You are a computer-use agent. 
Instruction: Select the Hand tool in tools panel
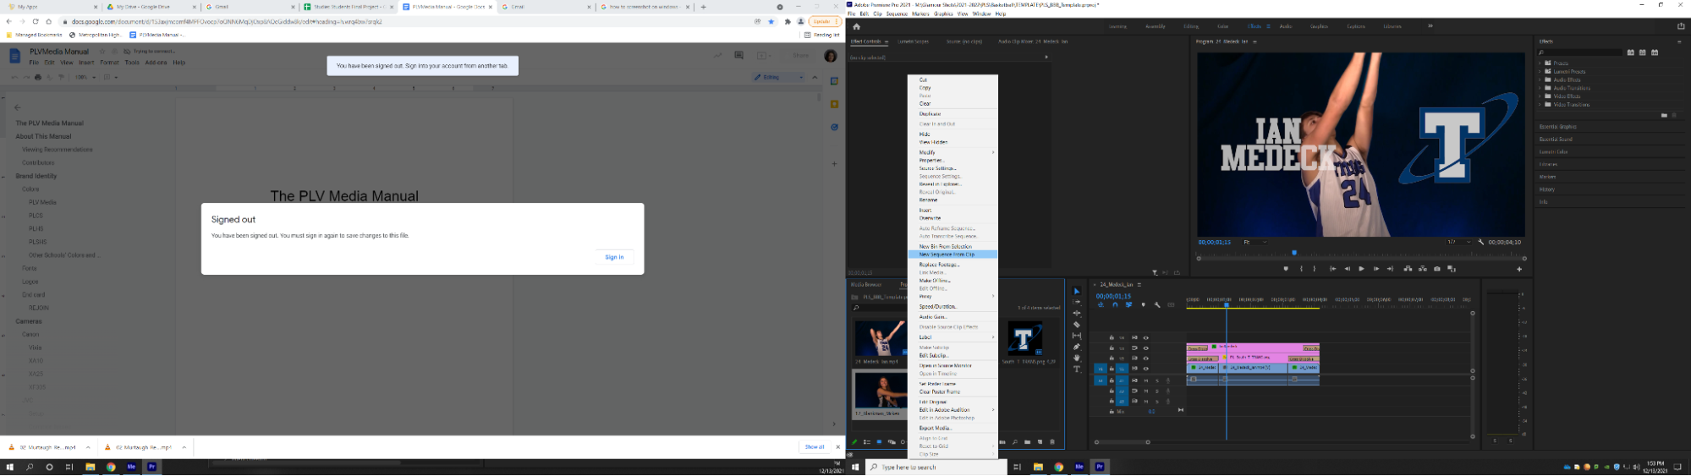(x=1077, y=358)
